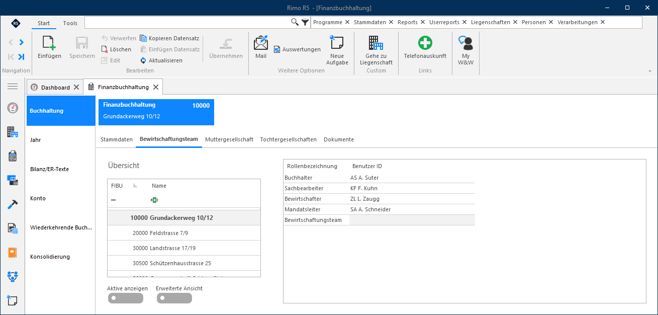Switch to the Dashboard document tab
Image resolution: width=658 pixels, height=315 pixels.
(55, 87)
